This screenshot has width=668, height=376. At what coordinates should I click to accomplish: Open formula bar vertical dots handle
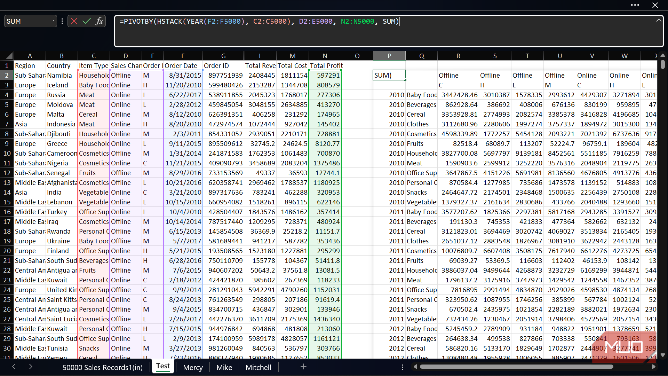click(x=62, y=21)
